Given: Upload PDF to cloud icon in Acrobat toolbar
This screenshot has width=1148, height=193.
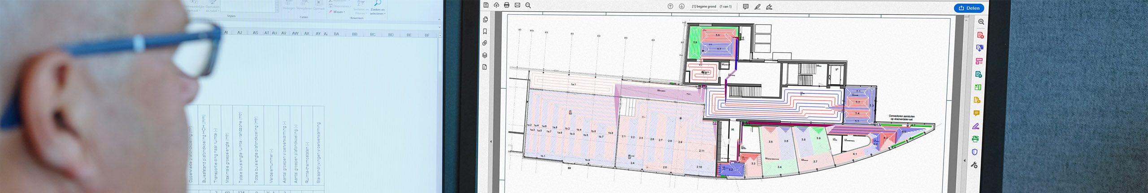Looking at the screenshot, I should point(496,5).
